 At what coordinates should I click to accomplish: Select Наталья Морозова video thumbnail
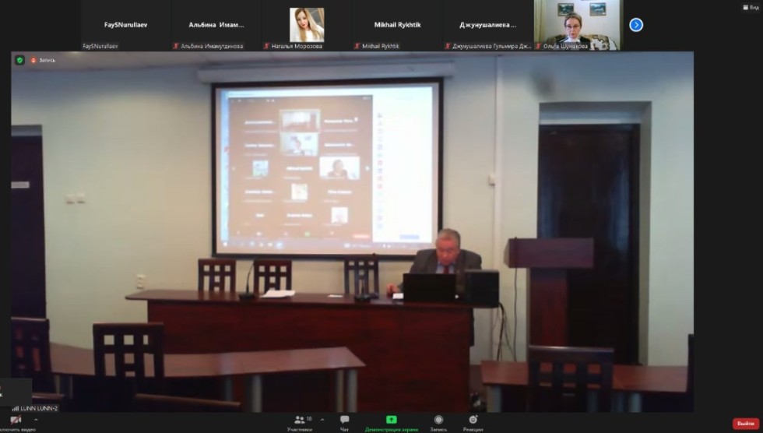(307, 25)
